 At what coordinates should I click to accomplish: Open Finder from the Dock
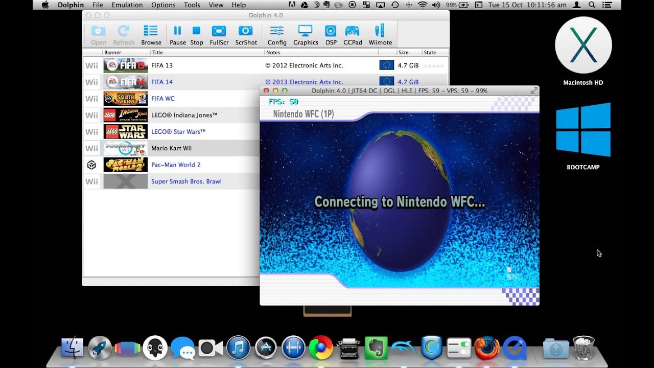72,348
